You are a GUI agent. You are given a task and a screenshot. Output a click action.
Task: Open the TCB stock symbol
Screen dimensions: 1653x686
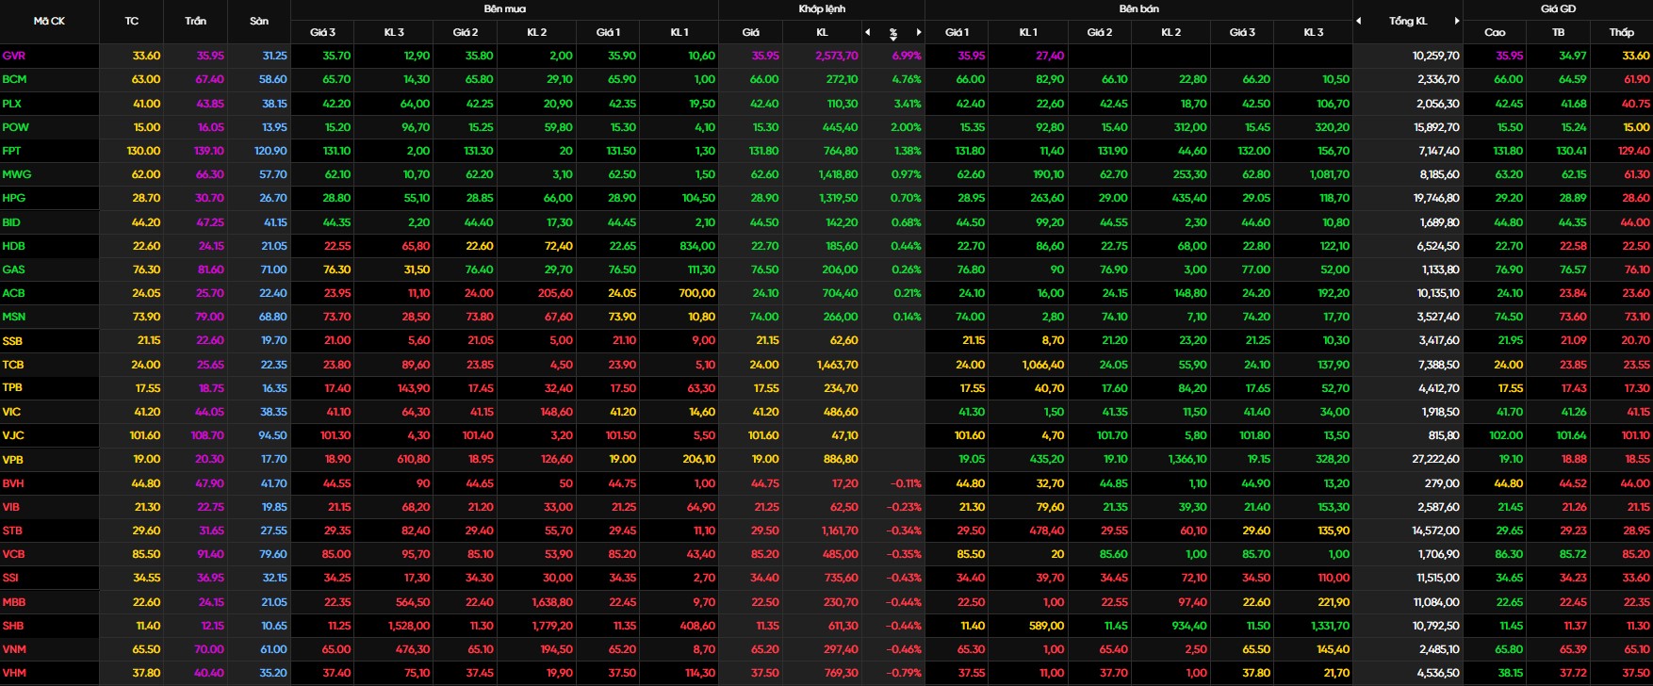(13, 365)
